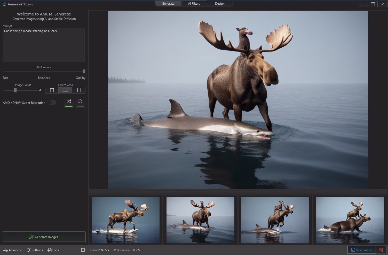Image resolution: width=388 pixels, height=255 pixels.
Task: Switch to the Design tab
Action: [x=220, y=4]
